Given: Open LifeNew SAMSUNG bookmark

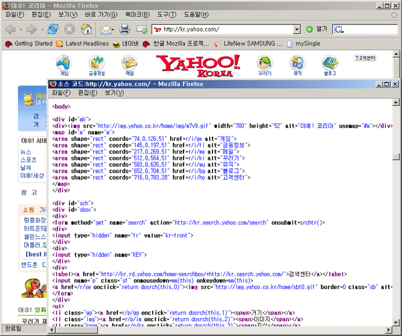Looking at the screenshot, I should pos(248,44).
